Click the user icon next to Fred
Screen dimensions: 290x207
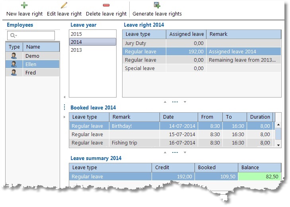tap(14, 72)
